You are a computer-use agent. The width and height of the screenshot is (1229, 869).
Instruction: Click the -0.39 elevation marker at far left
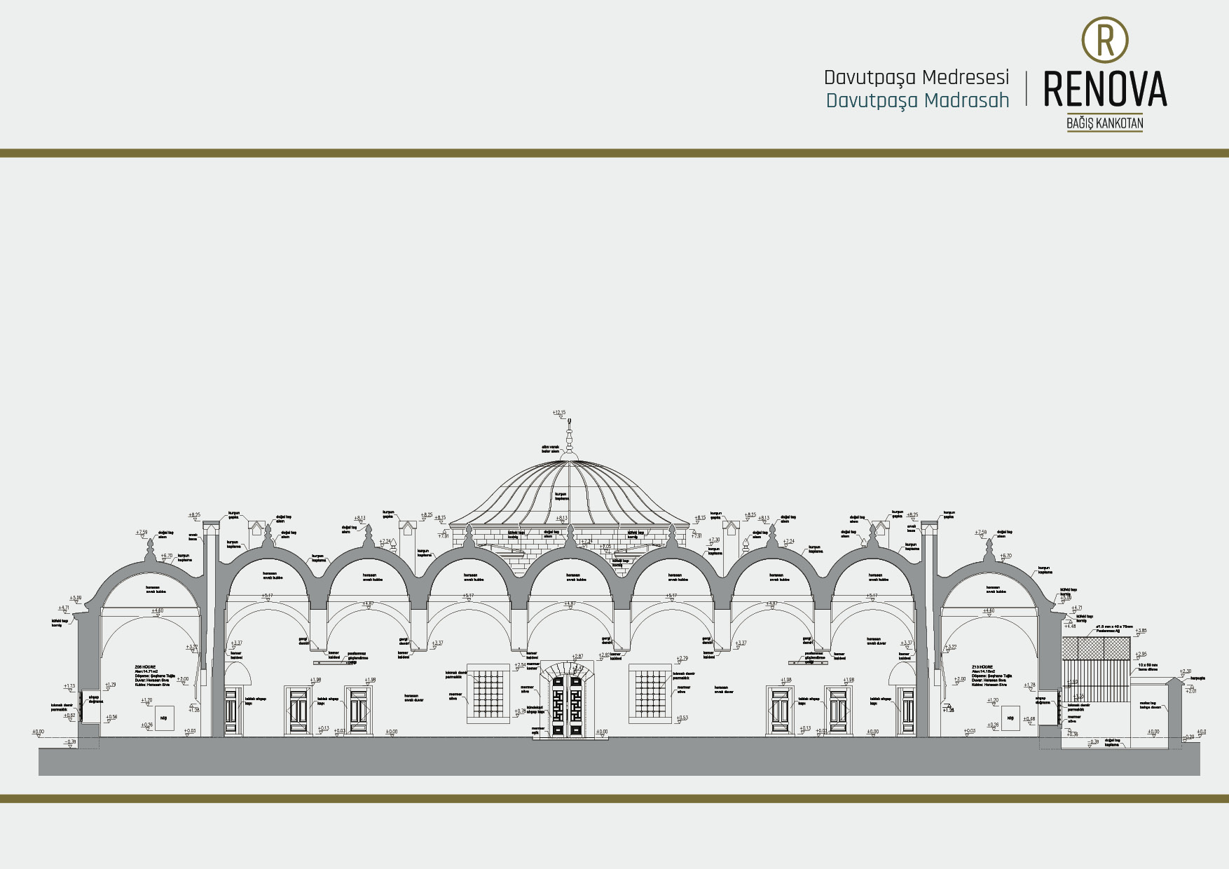71,741
